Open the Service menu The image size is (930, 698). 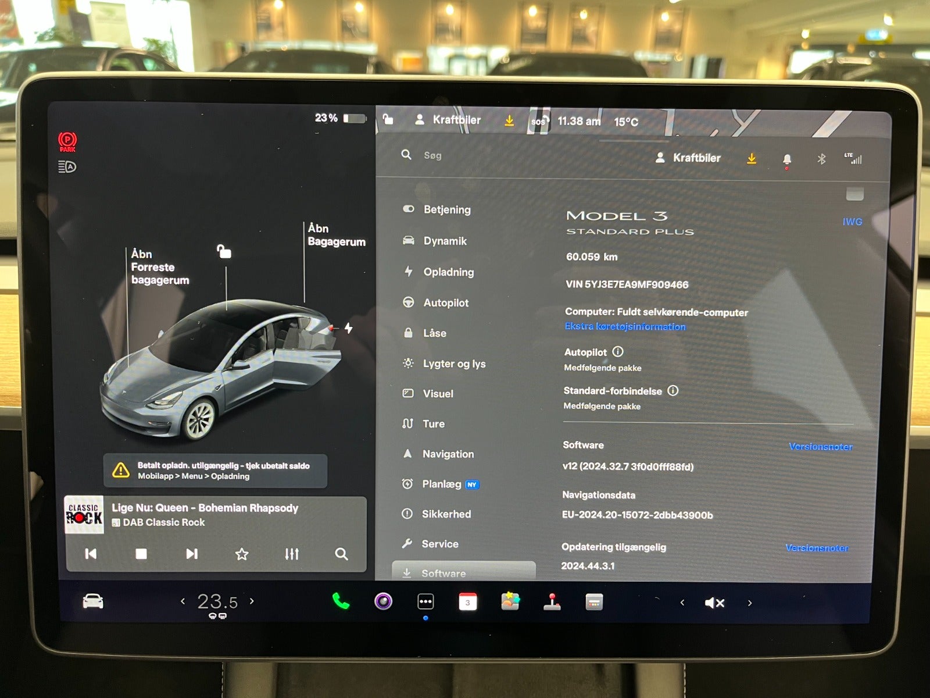[430, 544]
